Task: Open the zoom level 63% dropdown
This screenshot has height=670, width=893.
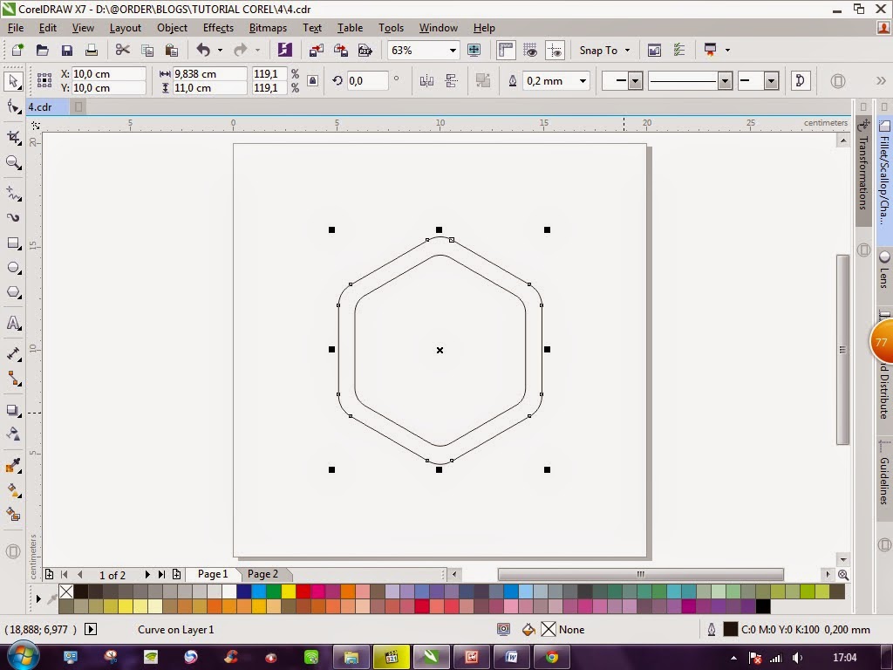Action: click(453, 51)
